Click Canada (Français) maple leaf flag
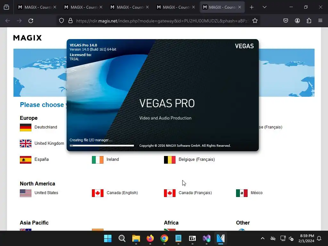Viewport: 328px width, 246px height. click(x=170, y=193)
